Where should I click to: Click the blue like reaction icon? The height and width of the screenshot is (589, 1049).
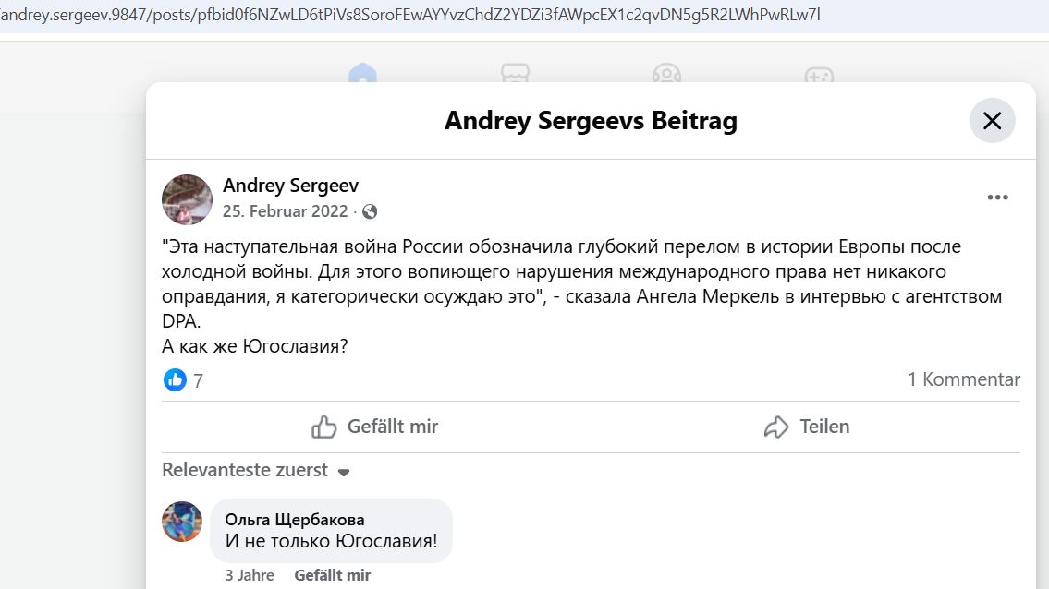point(175,379)
